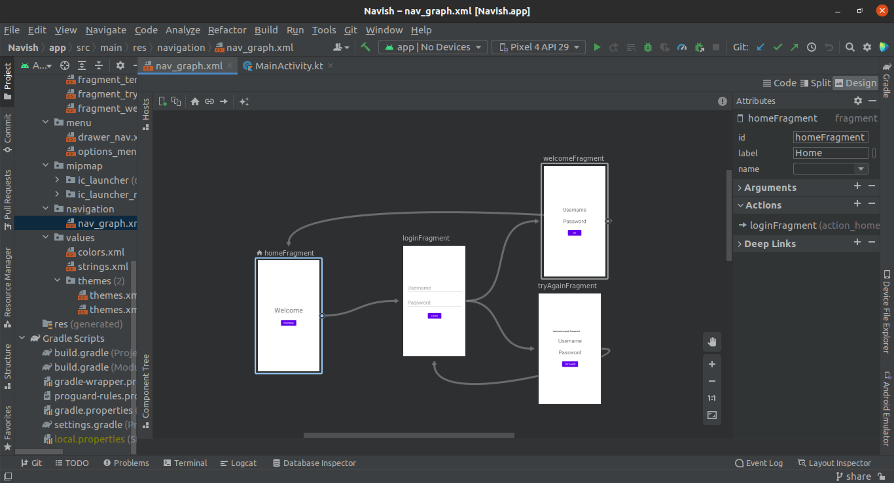Open the Database Inspector tool window

click(314, 463)
